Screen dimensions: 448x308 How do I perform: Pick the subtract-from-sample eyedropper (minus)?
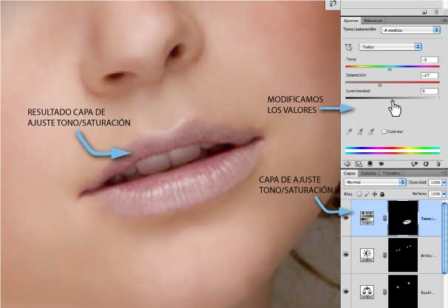[x=371, y=131]
